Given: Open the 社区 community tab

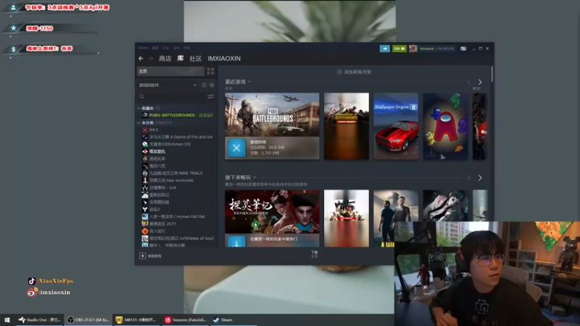Looking at the screenshot, I should (x=195, y=59).
